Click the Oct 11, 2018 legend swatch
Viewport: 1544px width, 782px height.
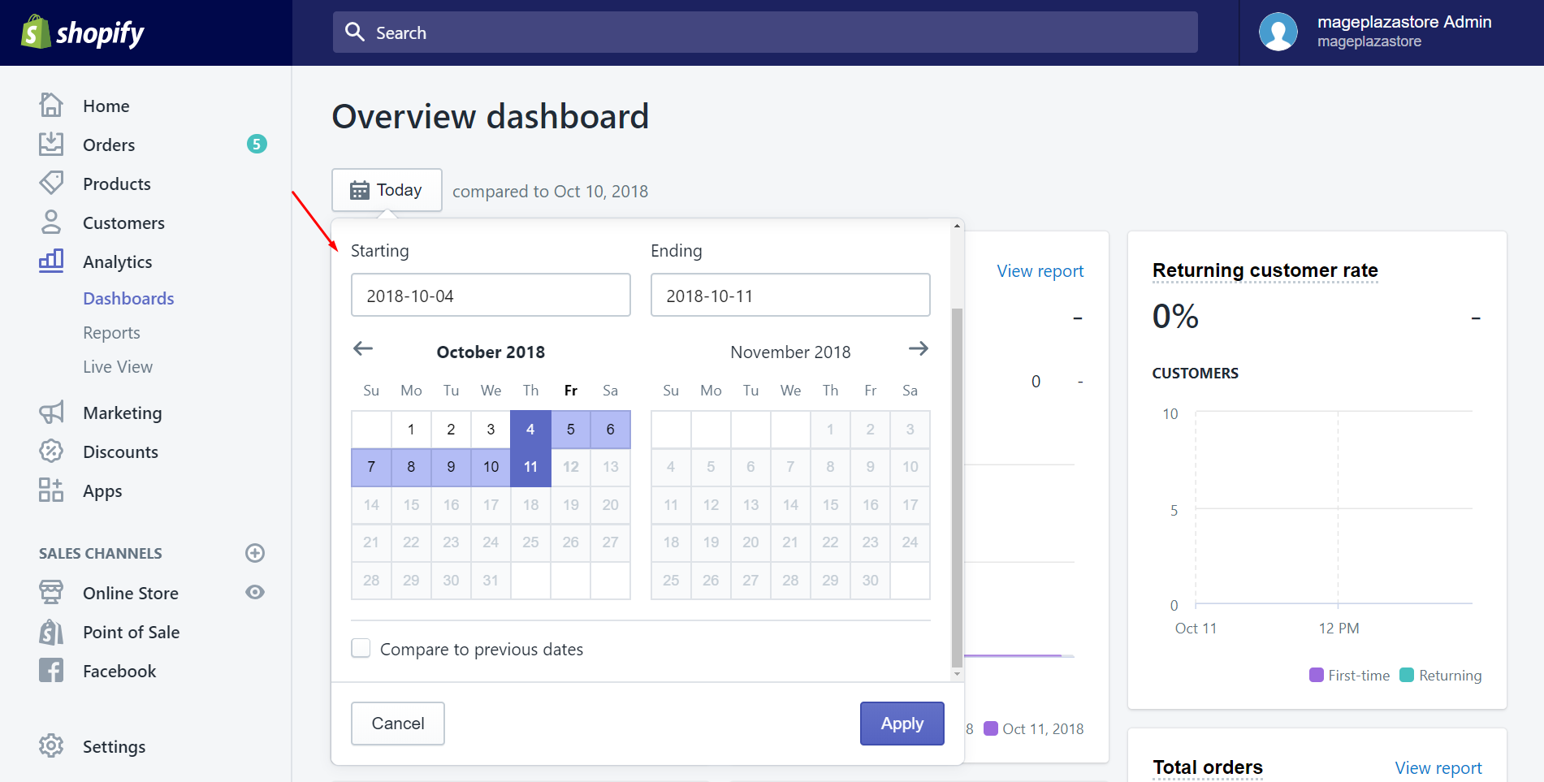[991, 728]
